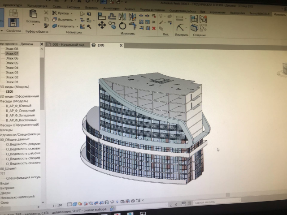Select В_АР_Ф_Южный facade view
The width and height of the screenshot is (287, 215).
coord(18,106)
